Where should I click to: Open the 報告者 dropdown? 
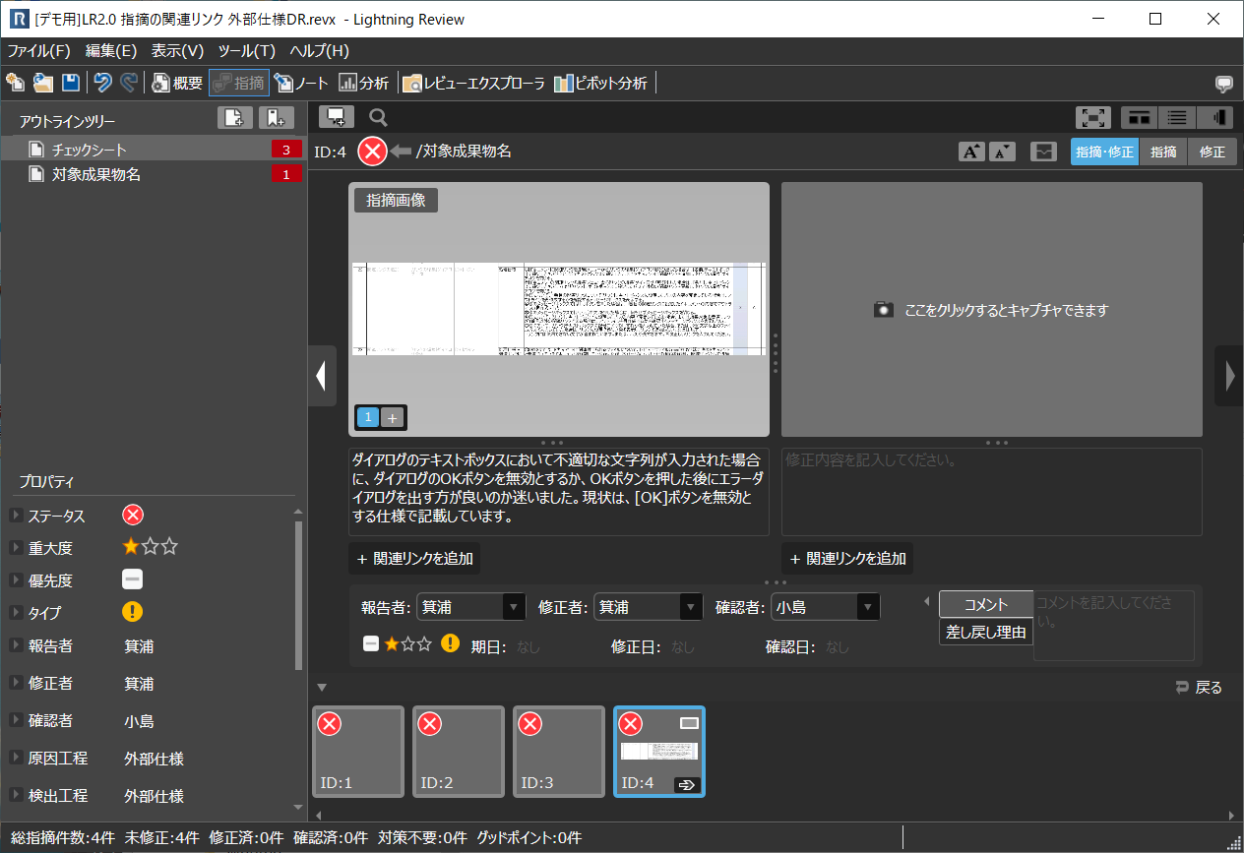tap(471, 608)
